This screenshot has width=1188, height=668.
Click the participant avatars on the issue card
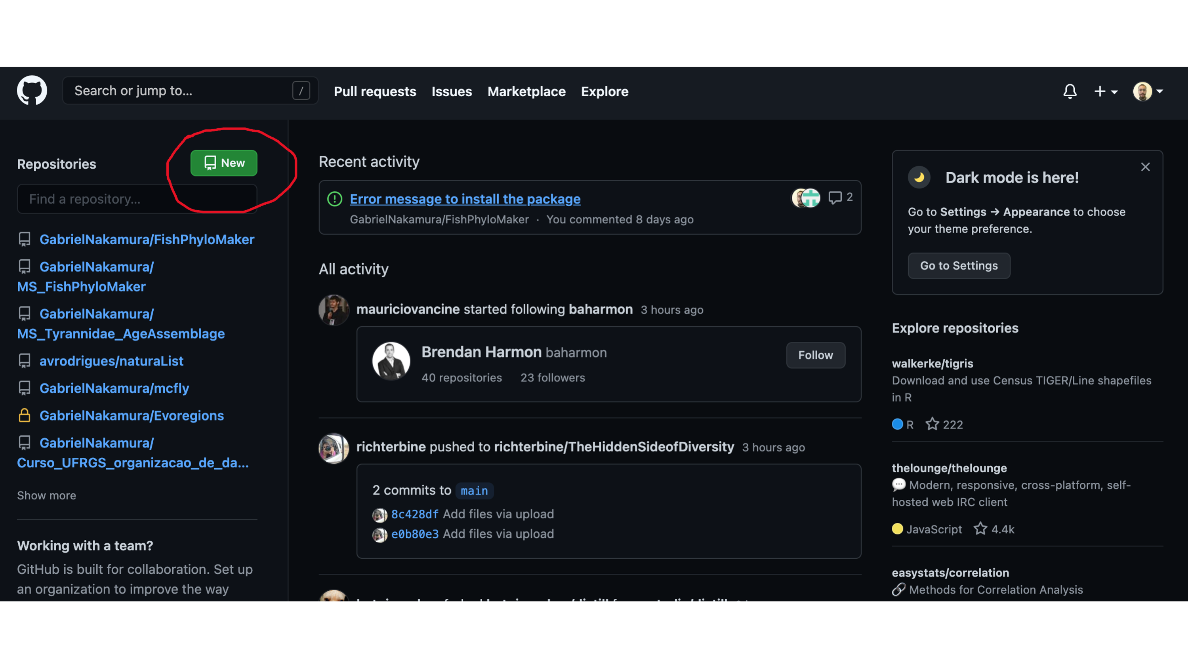pos(806,198)
